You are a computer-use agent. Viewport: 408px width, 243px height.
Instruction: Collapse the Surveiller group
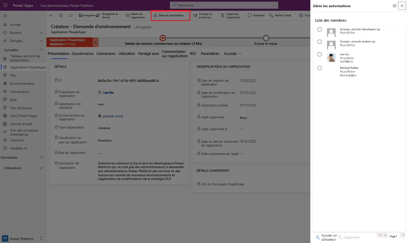(x=41, y=50)
